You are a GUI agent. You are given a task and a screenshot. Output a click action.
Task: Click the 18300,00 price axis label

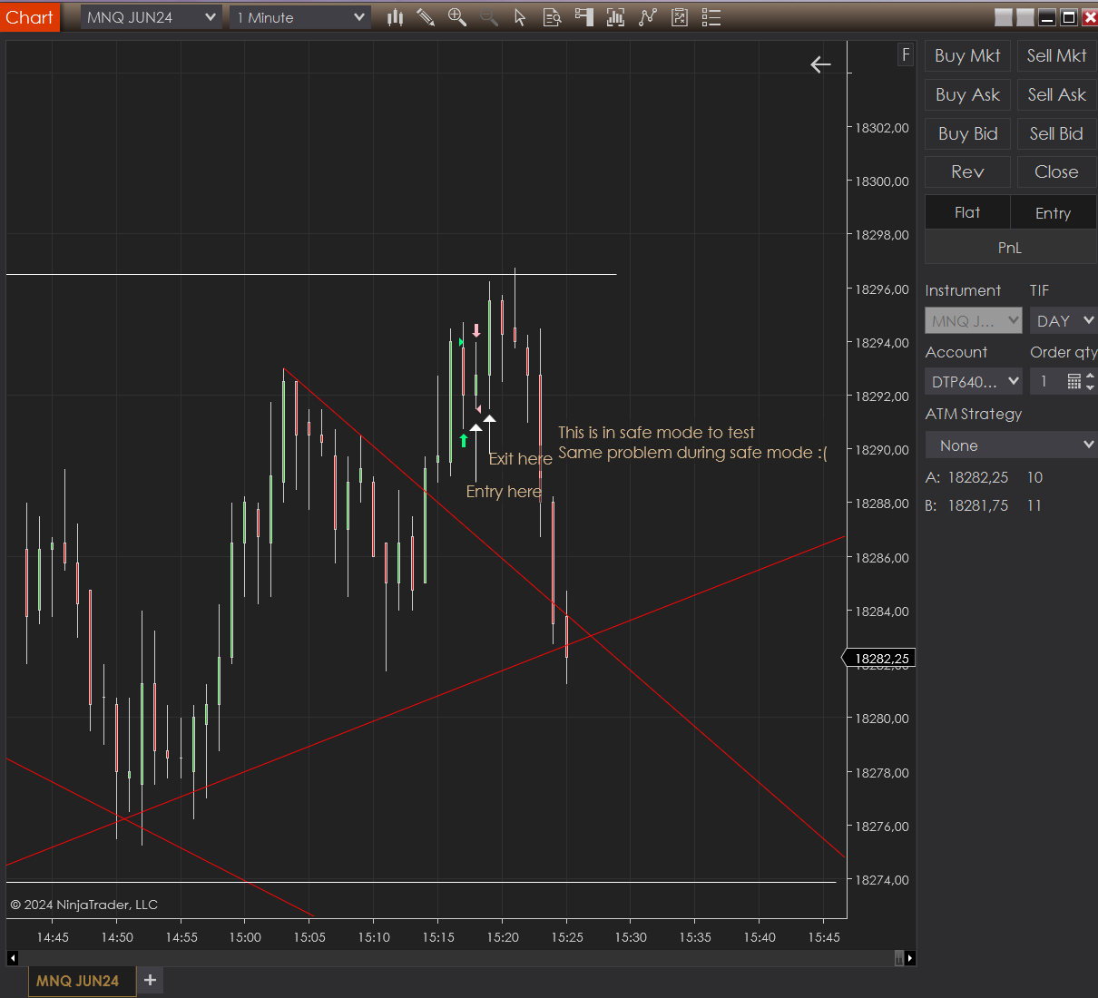click(x=882, y=181)
